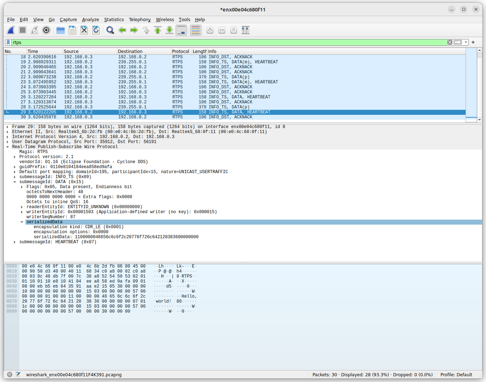
Task: Zoom in main window text
Action: point(210,30)
